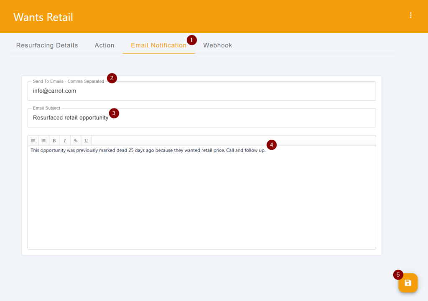Go to the Webhook tab
This screenshot has height=301, width=428.
(217, 45)
